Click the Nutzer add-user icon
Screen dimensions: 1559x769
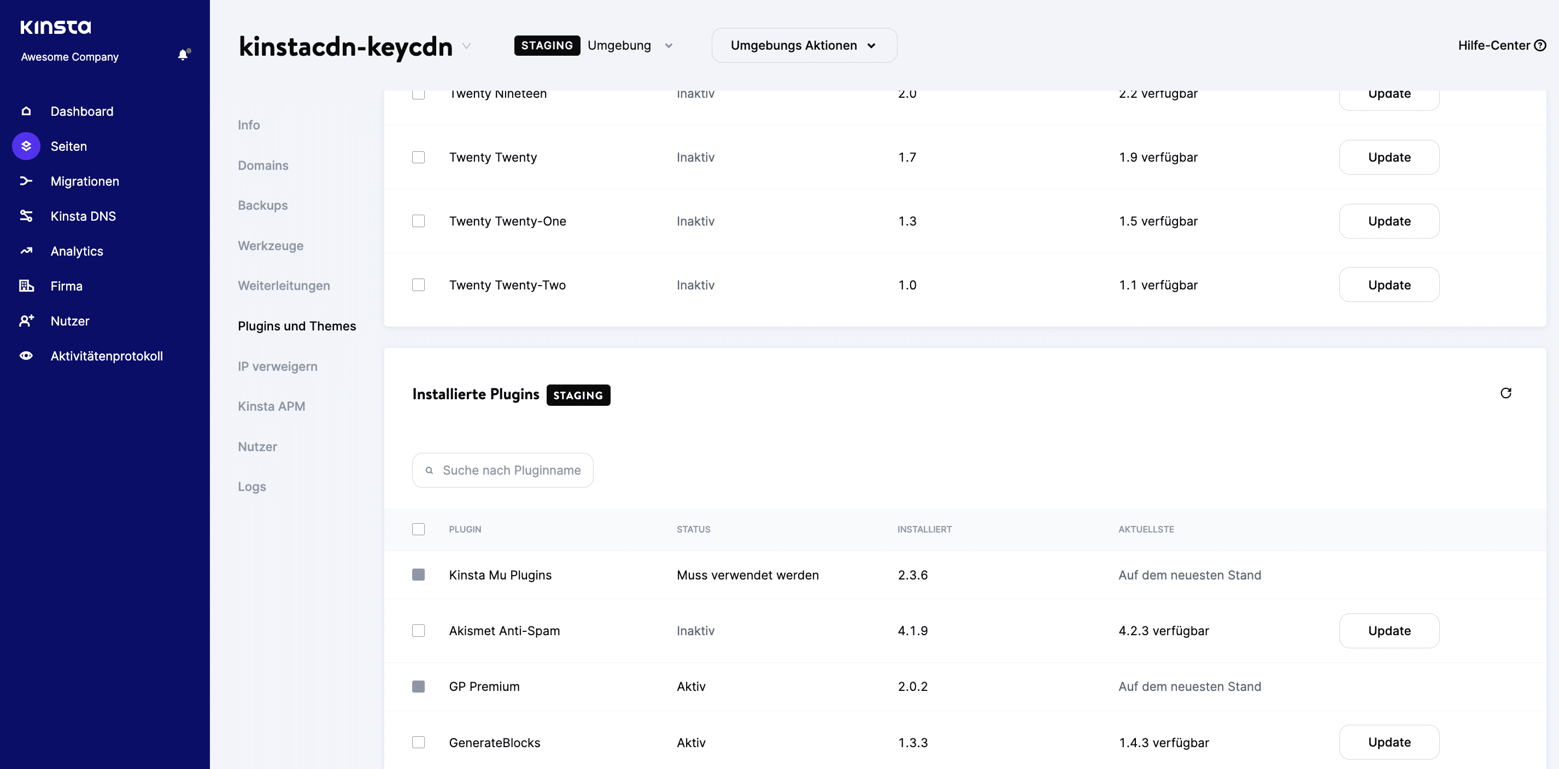point(26,321)
